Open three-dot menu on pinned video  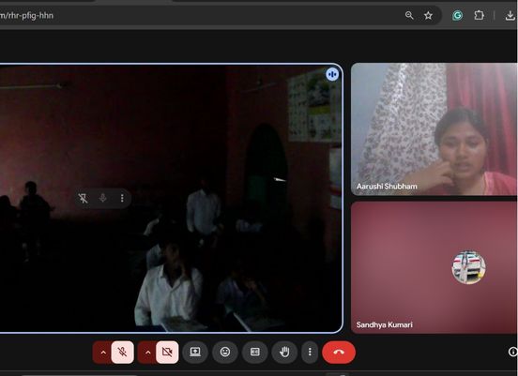tap(122, 198)
